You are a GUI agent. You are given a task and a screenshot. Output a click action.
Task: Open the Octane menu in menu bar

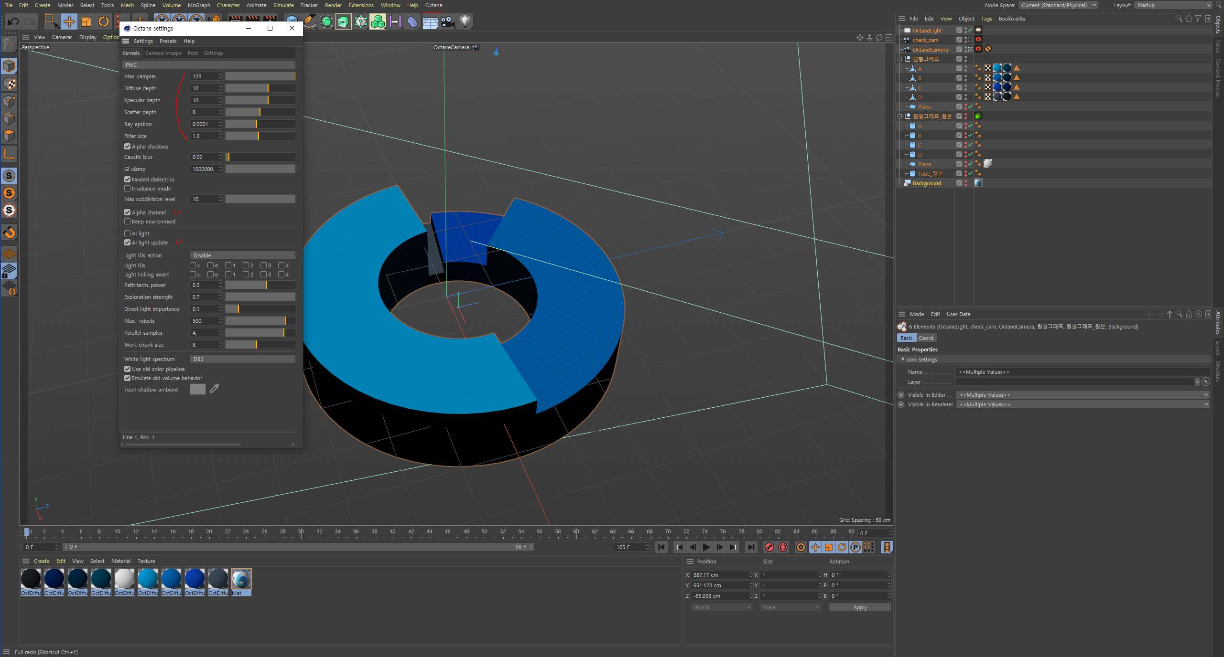click(x=433, y=5)
